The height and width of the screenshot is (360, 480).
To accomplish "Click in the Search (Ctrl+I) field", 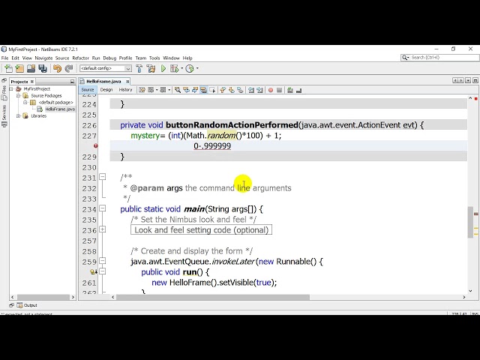I will pyautogui.click(x=440, y=58).
